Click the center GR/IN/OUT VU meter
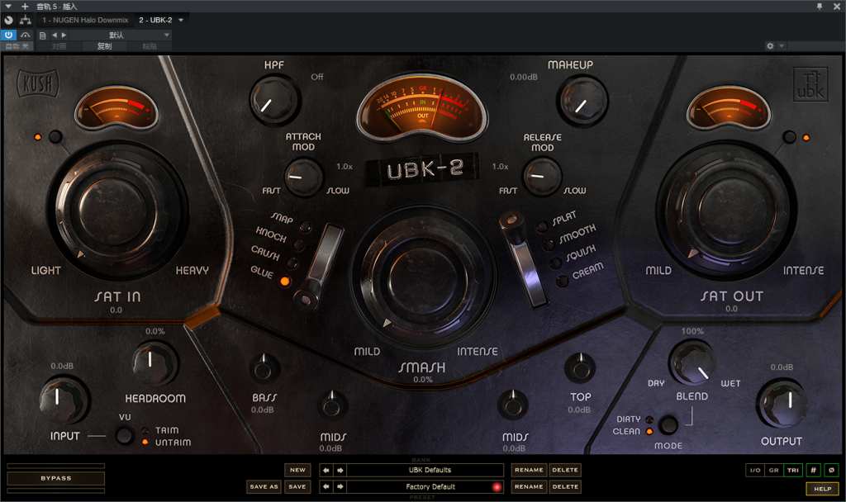Viewport: 846px width, 502px height. [422, 108]
